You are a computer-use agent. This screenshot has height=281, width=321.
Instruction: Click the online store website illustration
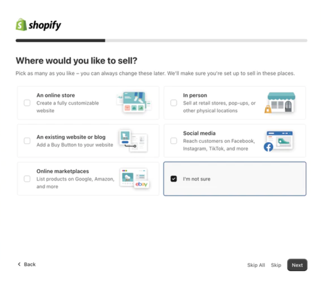[x=134, y=102]
